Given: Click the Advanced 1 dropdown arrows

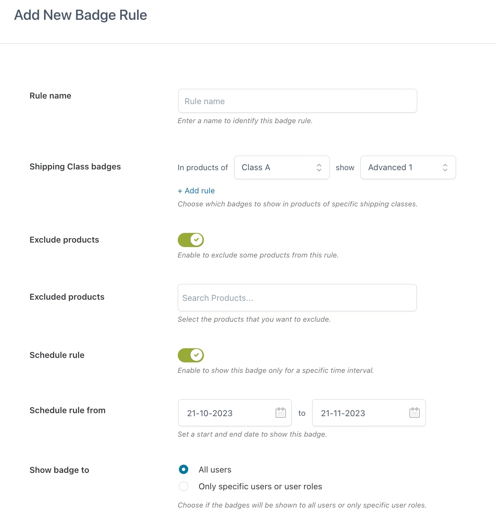Looking at the screenshot, I should coord(445,168).
